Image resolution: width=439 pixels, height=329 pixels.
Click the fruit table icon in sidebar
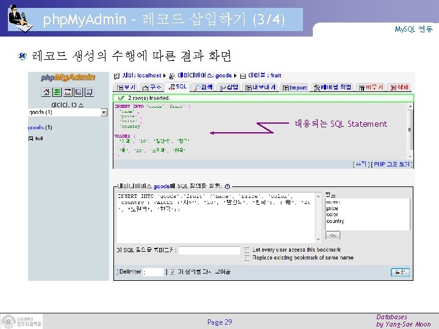tap(30, 138)
